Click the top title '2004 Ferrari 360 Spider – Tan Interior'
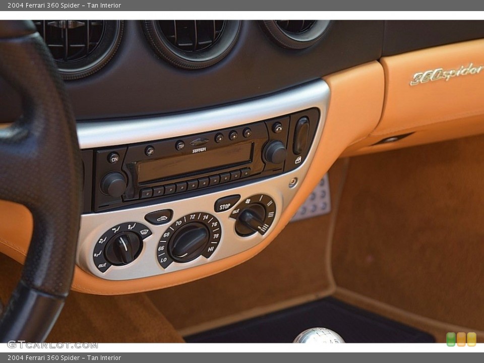Screen dimensions: 484x363 pos(64,5)
